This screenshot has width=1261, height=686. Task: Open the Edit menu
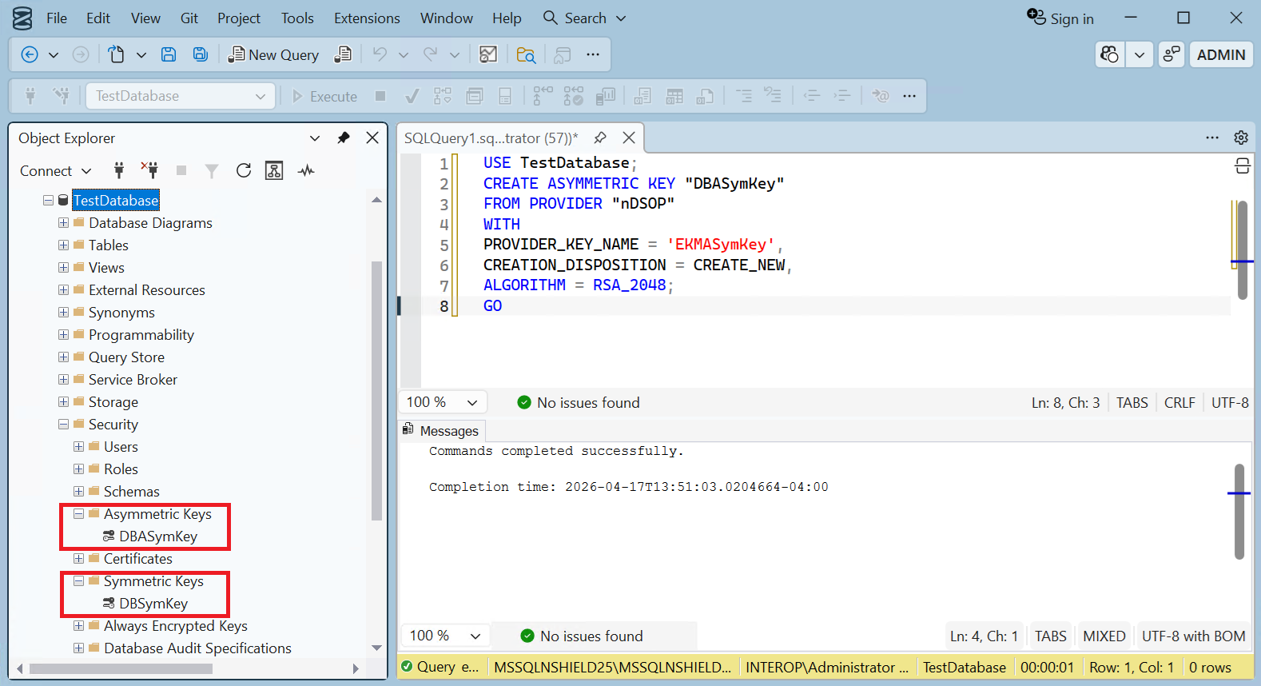coord(98,18)
